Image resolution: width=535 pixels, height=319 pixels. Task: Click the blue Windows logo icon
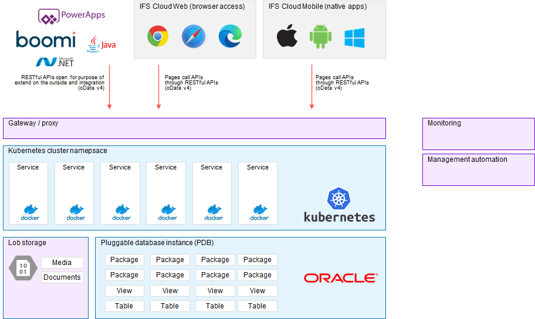click(x=354, y=38)
